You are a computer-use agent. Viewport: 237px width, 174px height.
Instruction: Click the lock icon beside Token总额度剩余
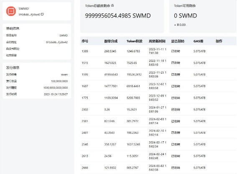(112, 5)
